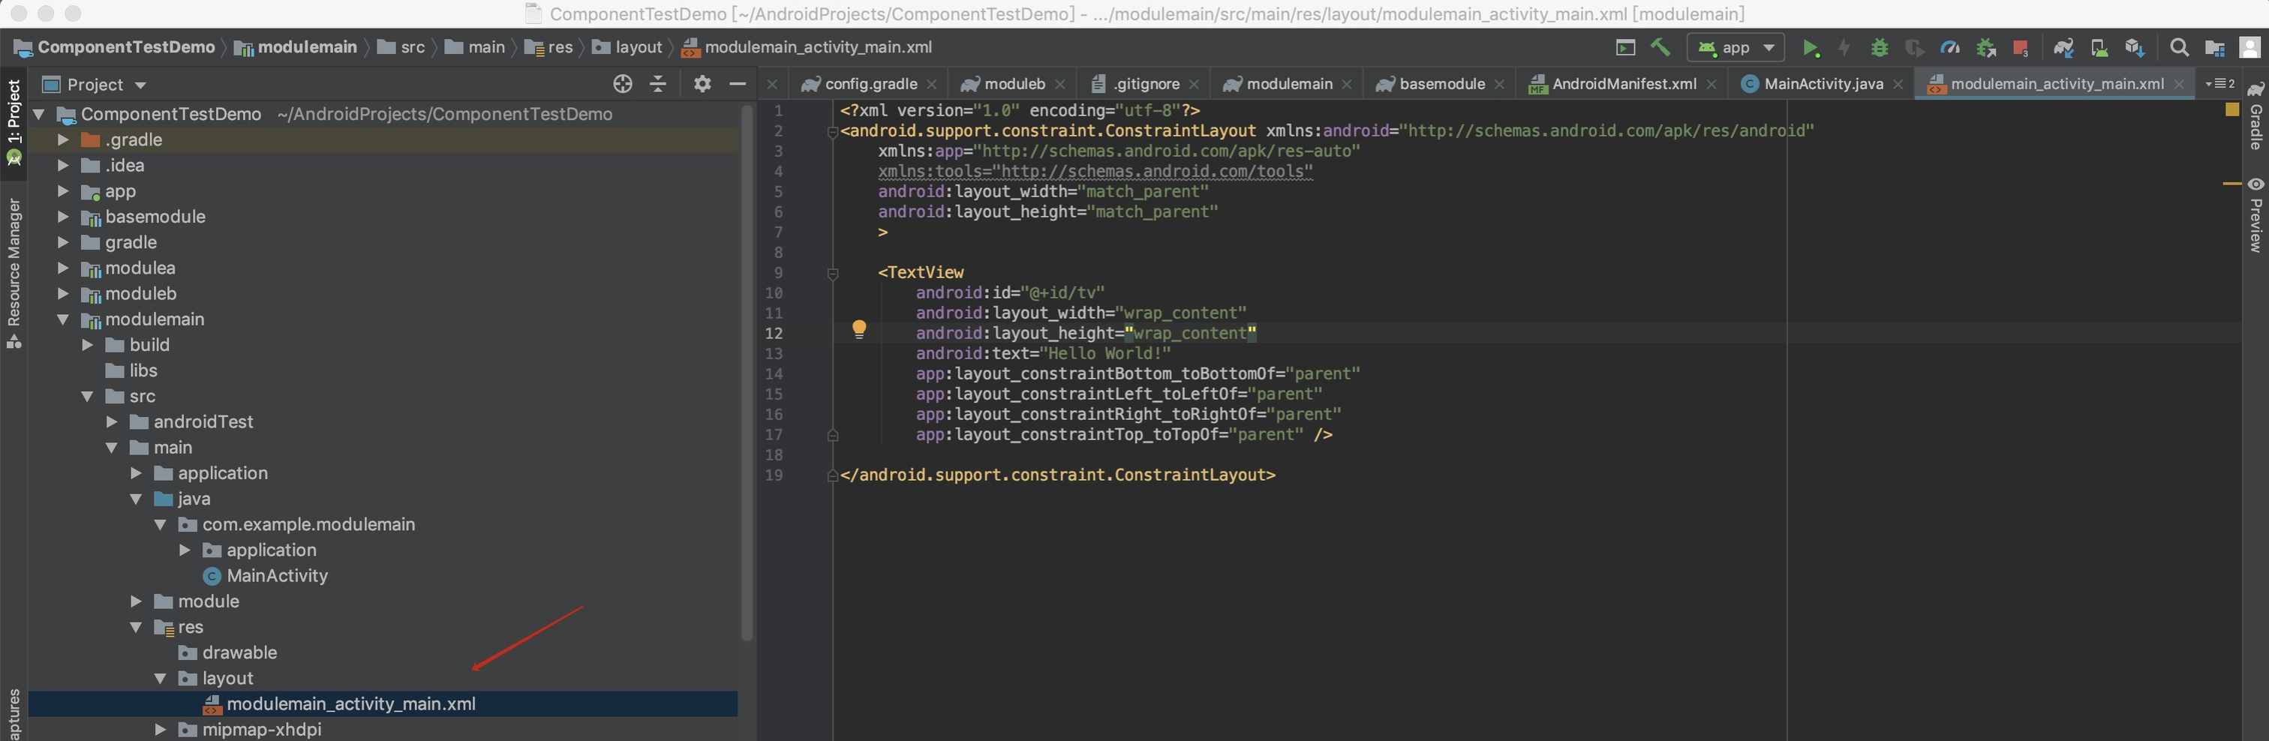
Task: Close the modulemain_activity_main.xml tab
Action: (x=2179, y=85)
